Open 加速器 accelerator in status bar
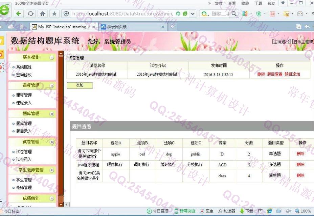Image resolution: width=314 pixels, height=216 pixels. point(226,211)
